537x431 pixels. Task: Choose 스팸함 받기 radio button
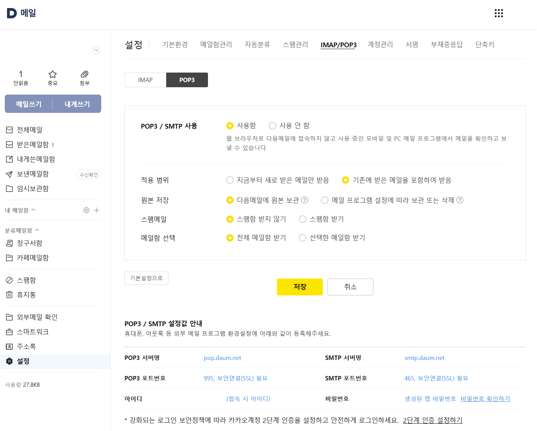(303, 219)
